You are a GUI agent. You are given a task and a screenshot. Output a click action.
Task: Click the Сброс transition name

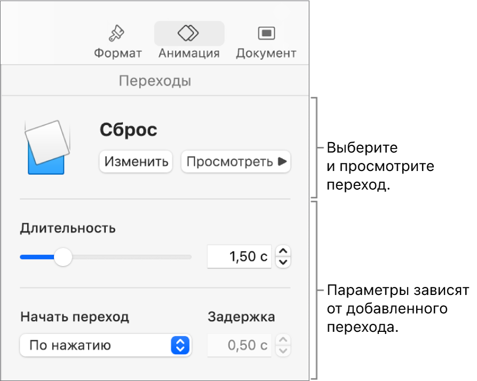pyautogui.click(x=129, y=130)
